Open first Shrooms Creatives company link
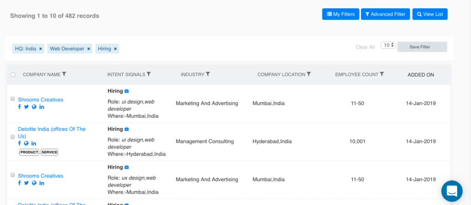 [x=40, y=100]
